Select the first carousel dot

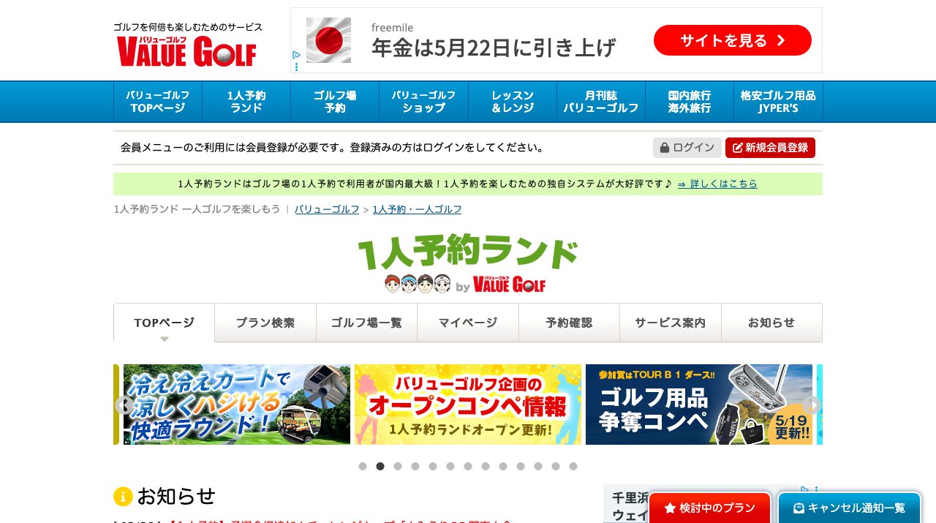coord(363,466)
